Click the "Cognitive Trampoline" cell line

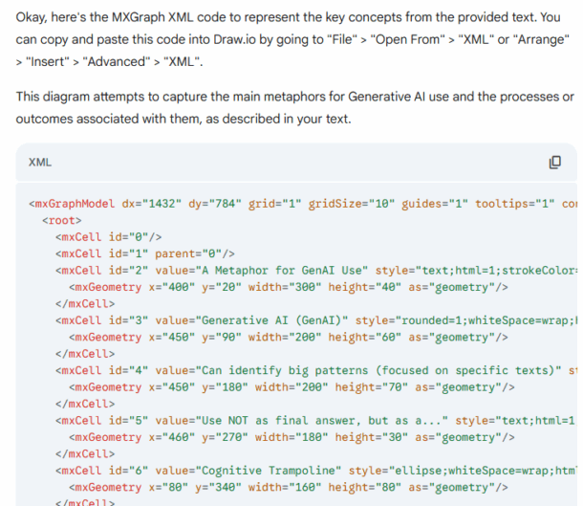316,471
